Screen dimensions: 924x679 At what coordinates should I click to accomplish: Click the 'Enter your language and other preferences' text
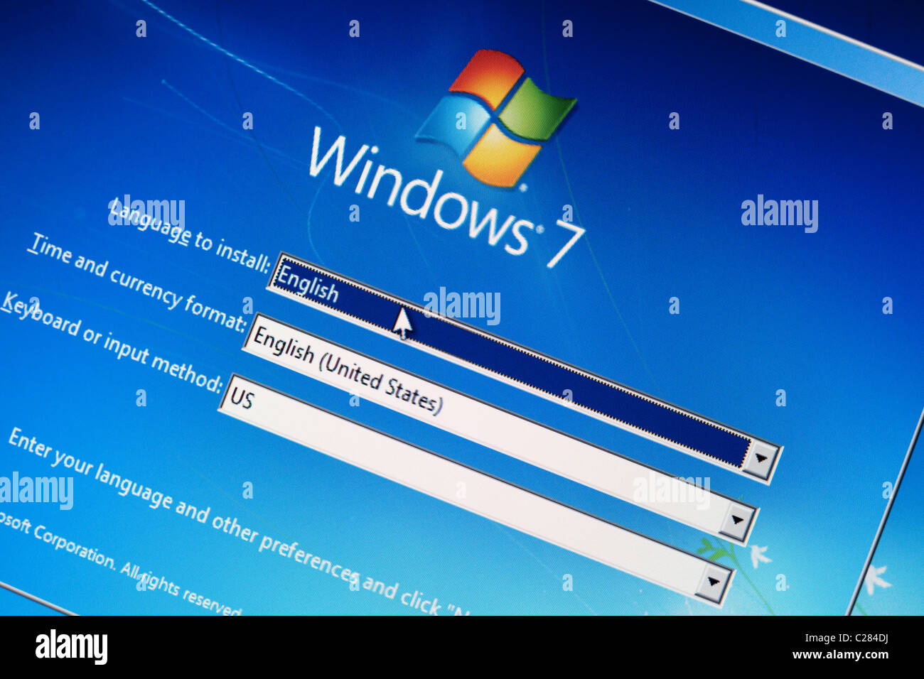pos(183,504)
